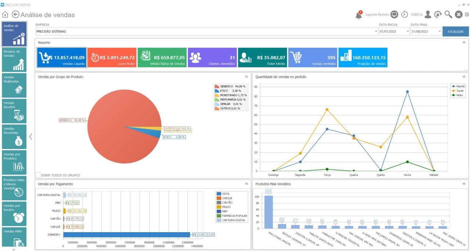Click ETICO legend color swatch
The width and height of the screenshot is (470, 252).
pyautogui.click(x=217, y=91)
